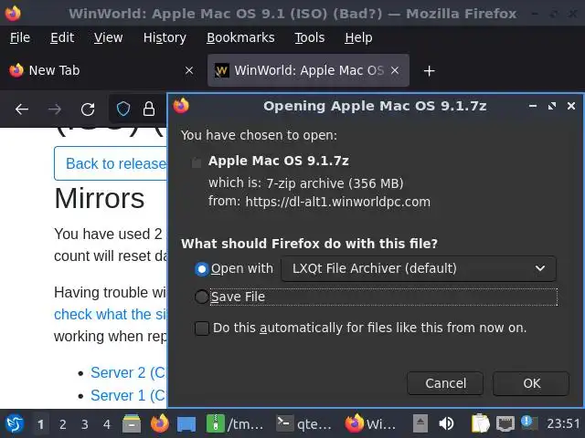
Task: Close the WinWorld Apple Mac OS tab
Action: pyautogui.click(x=395, y=70)
